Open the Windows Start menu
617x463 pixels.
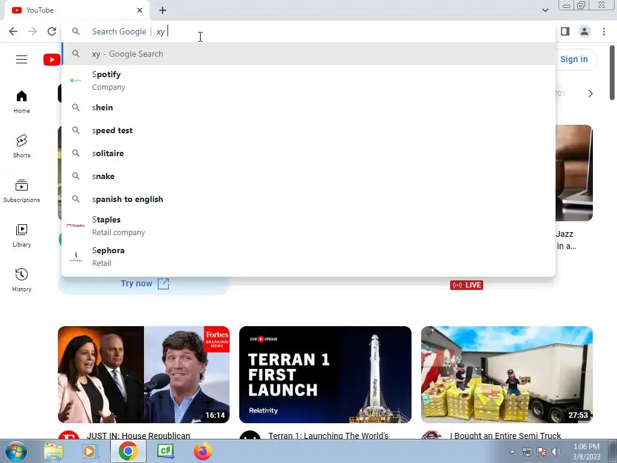pos(16,451)
